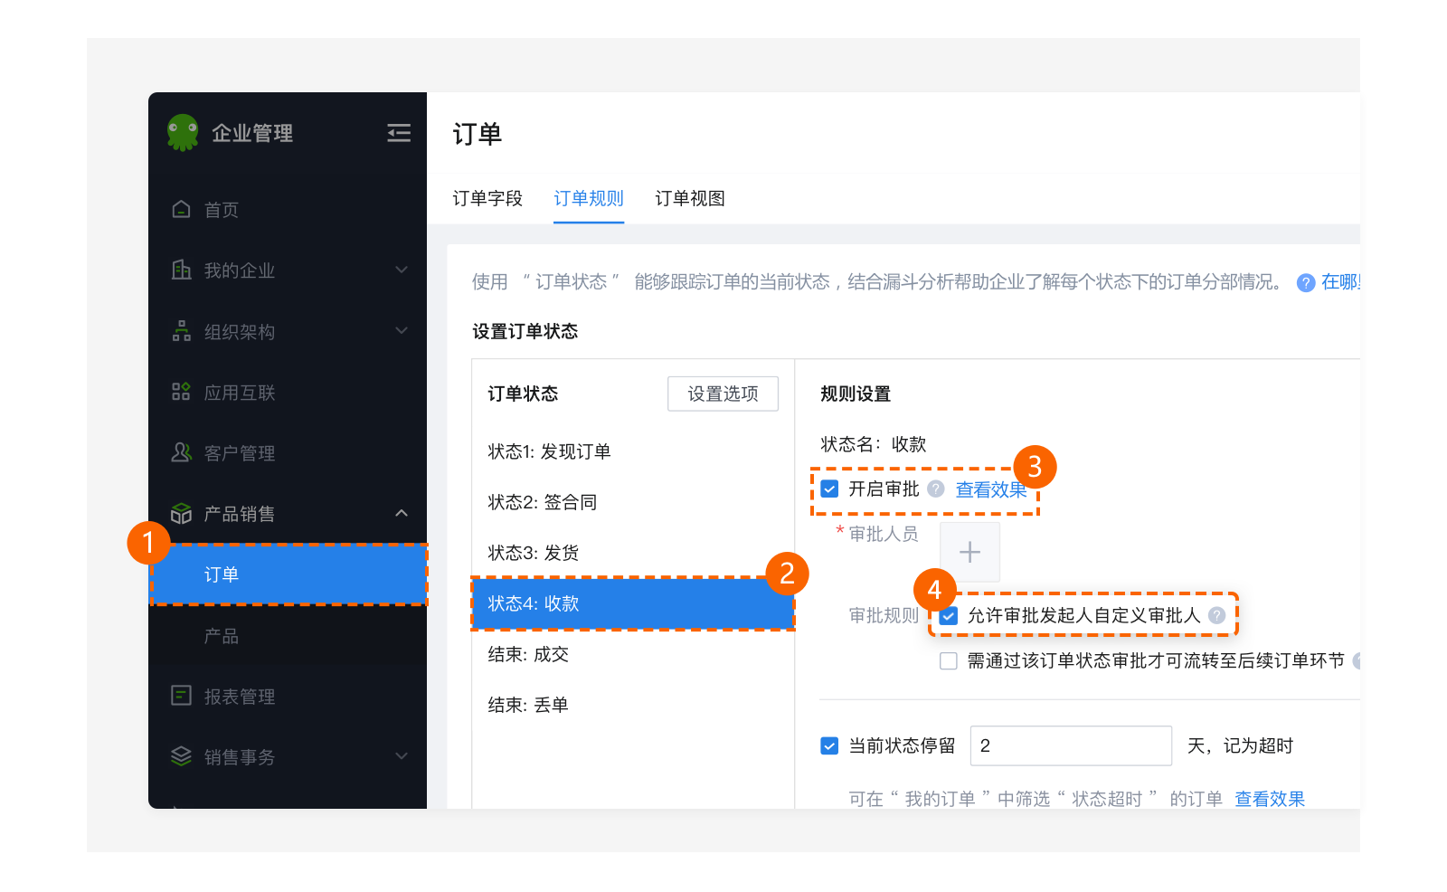Switch to the 订单字段 tab

click(x=487, y=198)
